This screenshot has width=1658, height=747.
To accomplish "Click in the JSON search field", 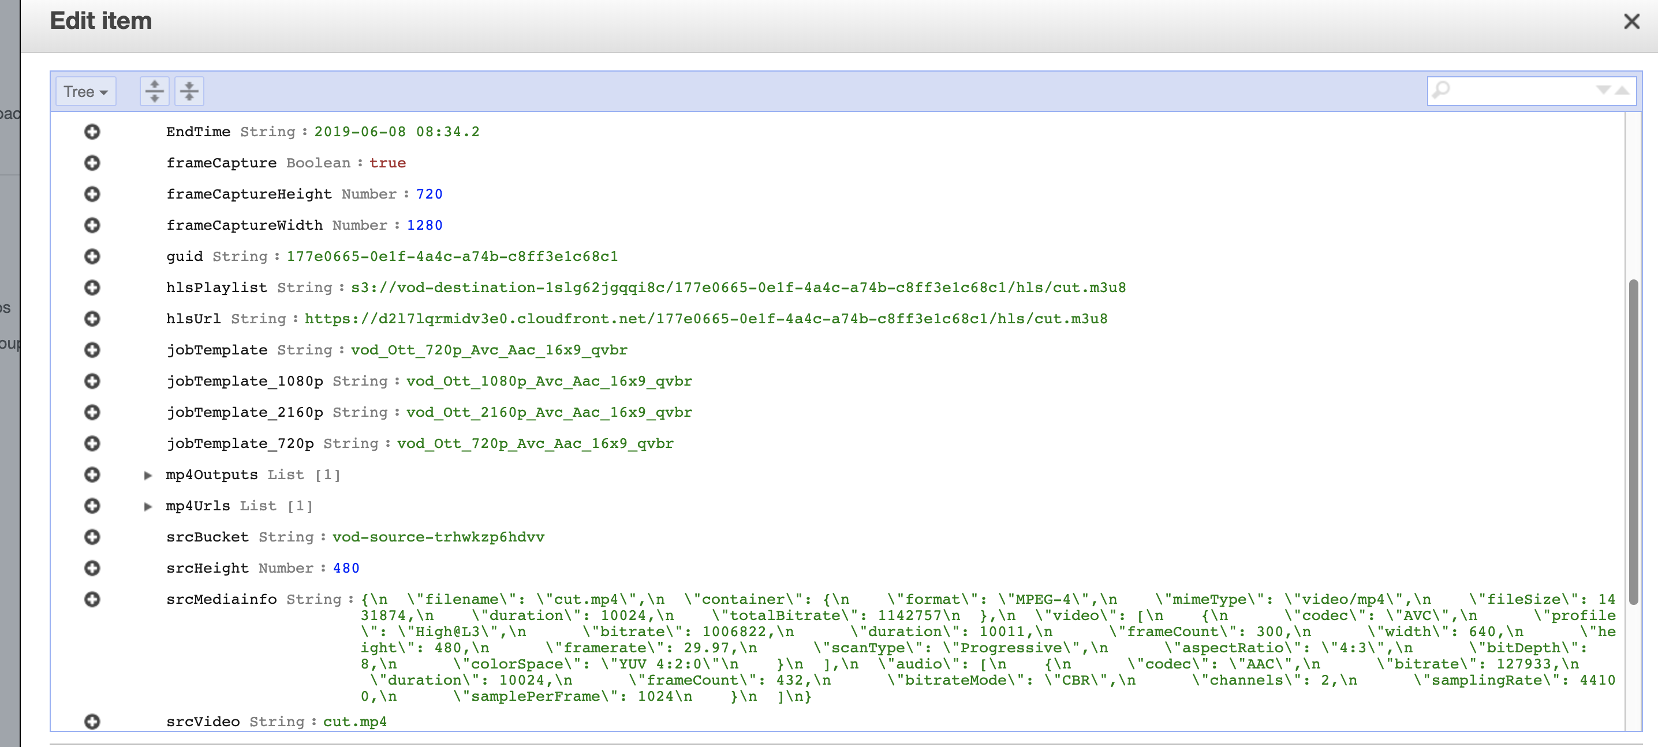I will pyautogui.click(x=1519, y=91).
